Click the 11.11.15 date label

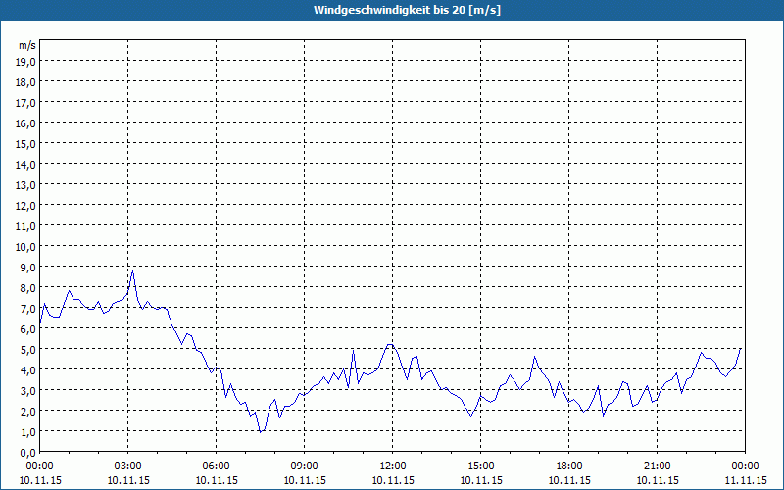point(745,480)
